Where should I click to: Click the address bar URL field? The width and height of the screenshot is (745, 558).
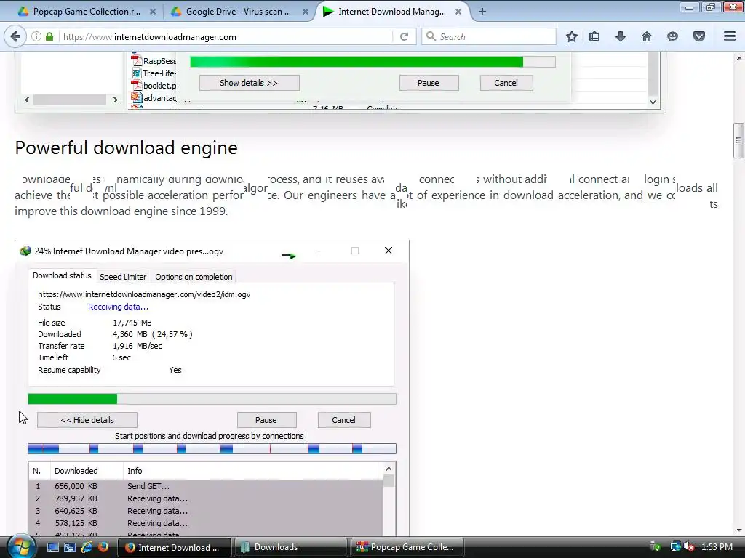click(227, 36)
